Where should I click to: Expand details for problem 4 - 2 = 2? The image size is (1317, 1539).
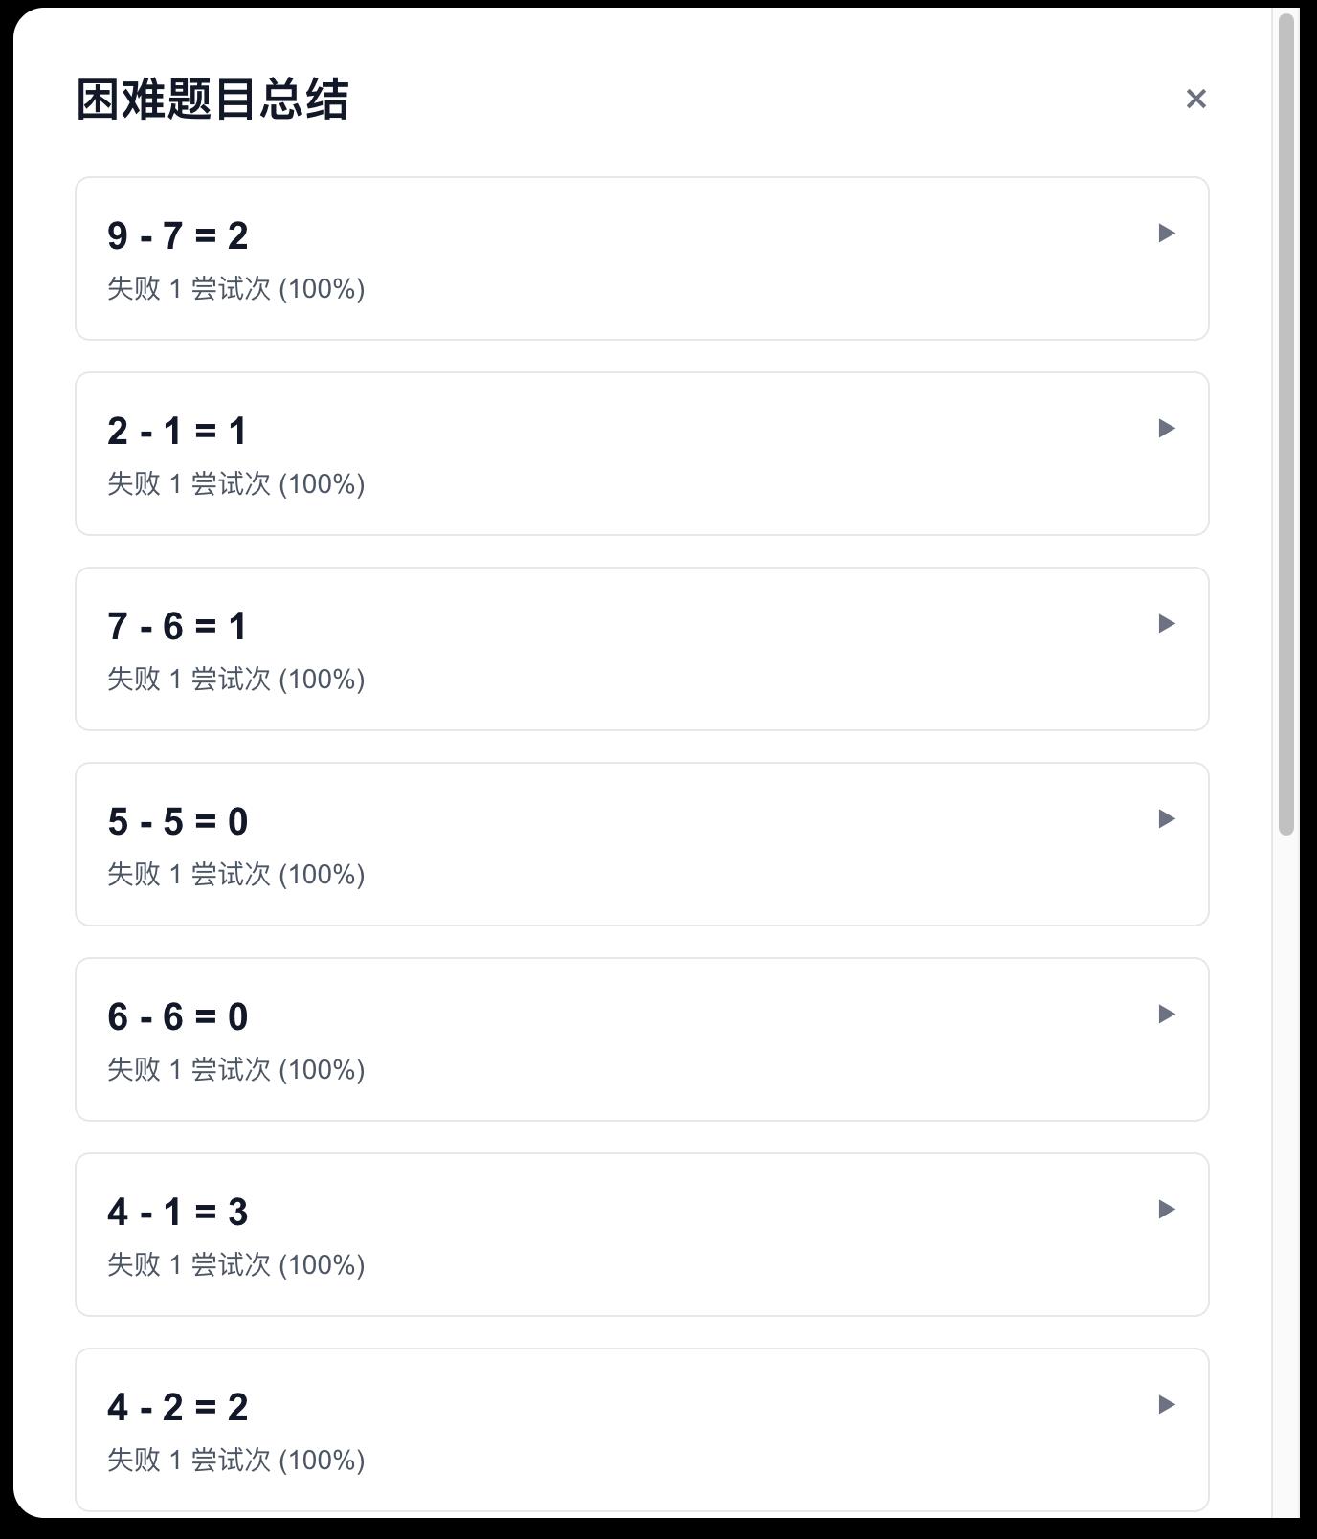click(1167, 1405)
